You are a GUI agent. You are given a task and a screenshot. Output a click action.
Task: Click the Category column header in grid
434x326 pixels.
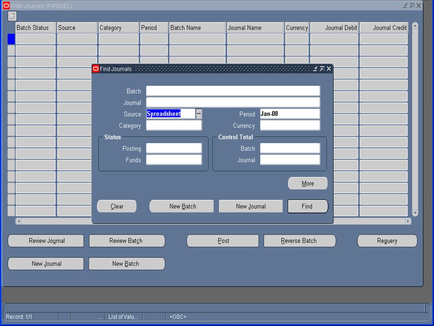coord(118,28)
